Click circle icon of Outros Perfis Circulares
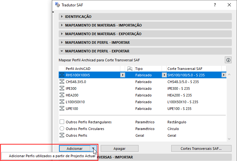The width and height of the screenshot is (237, 161). [62, 128]
